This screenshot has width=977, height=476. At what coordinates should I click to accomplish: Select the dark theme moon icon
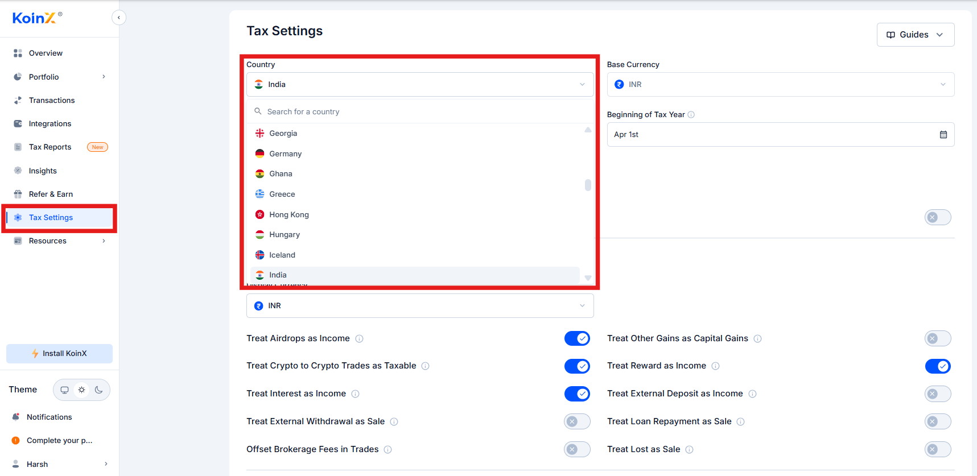point(99,390)
